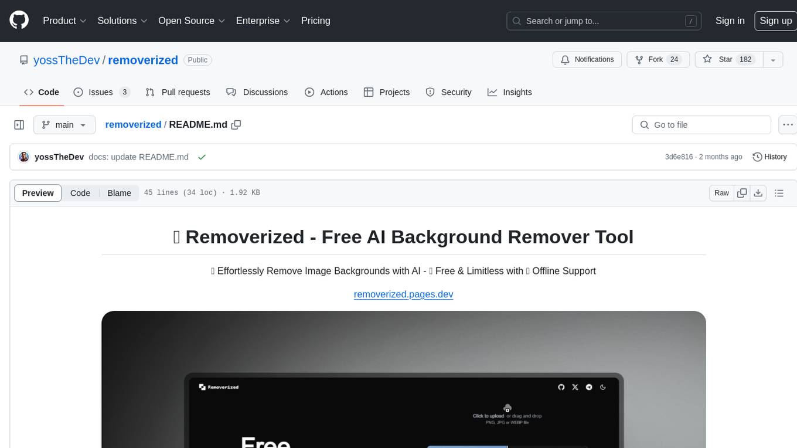797x448 pixels.
Task: Open the Pricing page
Action: pyautogui.click(x=316, y=21)
